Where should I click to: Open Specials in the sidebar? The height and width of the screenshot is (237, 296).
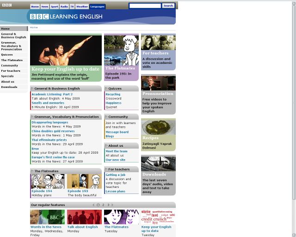pos(14,76)
